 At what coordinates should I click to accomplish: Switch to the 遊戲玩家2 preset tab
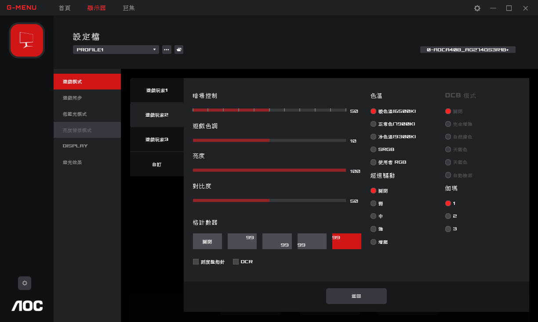157,115
